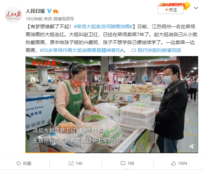Click the video camera icon beside 现代快报
204x170 pixels.
click(x=134, y=50)
